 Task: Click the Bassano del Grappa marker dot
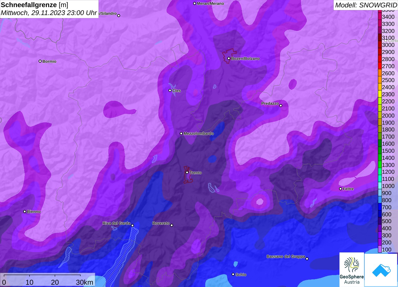[x=307, y=259]
